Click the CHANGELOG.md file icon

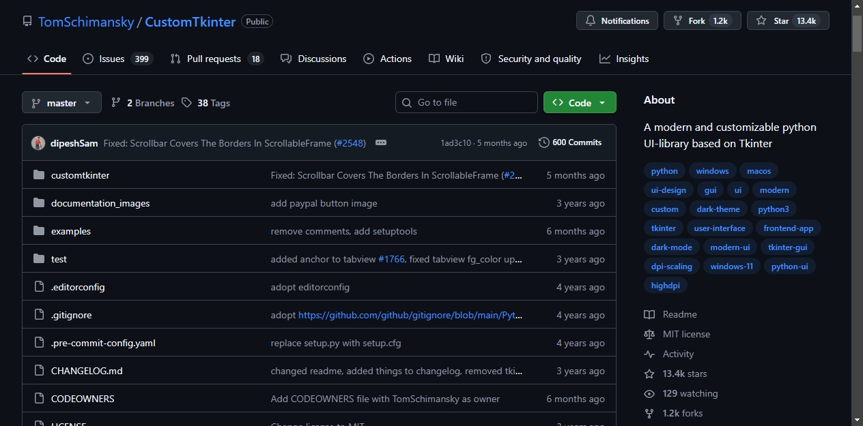(x=39, y=371)
